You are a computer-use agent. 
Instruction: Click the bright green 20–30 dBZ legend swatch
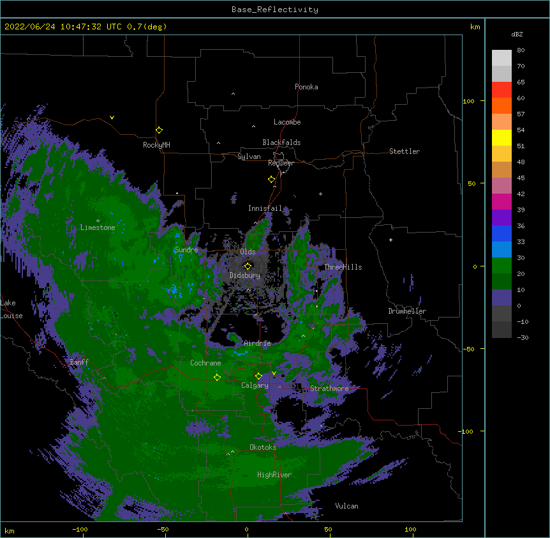click(x=502, y=266)
